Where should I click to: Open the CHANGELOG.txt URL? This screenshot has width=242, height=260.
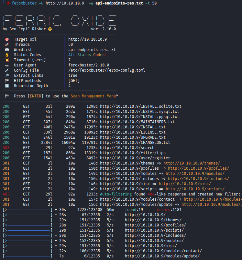(x=135, y=143)
